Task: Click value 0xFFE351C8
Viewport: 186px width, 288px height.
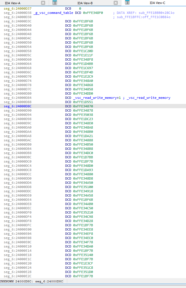Action: click(x=83, y=268)
